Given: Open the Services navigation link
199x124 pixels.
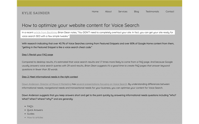Looking at the screenshot, I should tap(123, 11).
